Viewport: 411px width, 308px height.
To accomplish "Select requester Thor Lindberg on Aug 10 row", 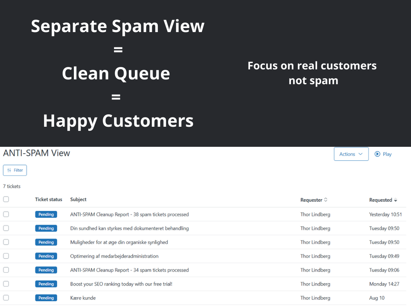I will (x=315, y=298).
